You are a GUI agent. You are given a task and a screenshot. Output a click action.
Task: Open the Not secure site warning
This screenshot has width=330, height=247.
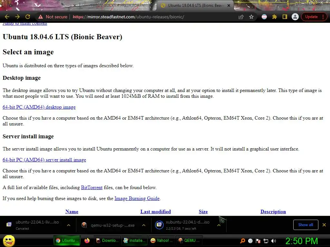53,17
